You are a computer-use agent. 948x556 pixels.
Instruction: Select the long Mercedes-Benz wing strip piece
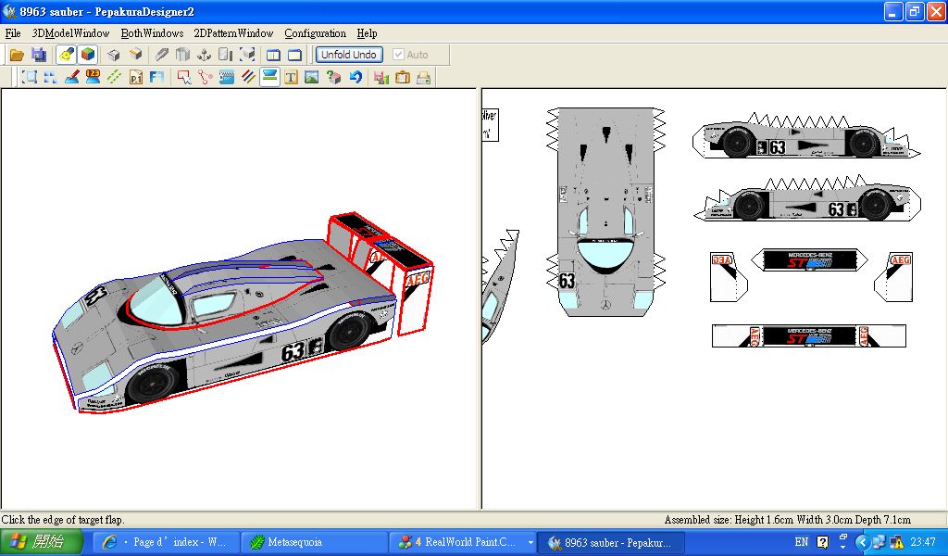click(809, 335)
